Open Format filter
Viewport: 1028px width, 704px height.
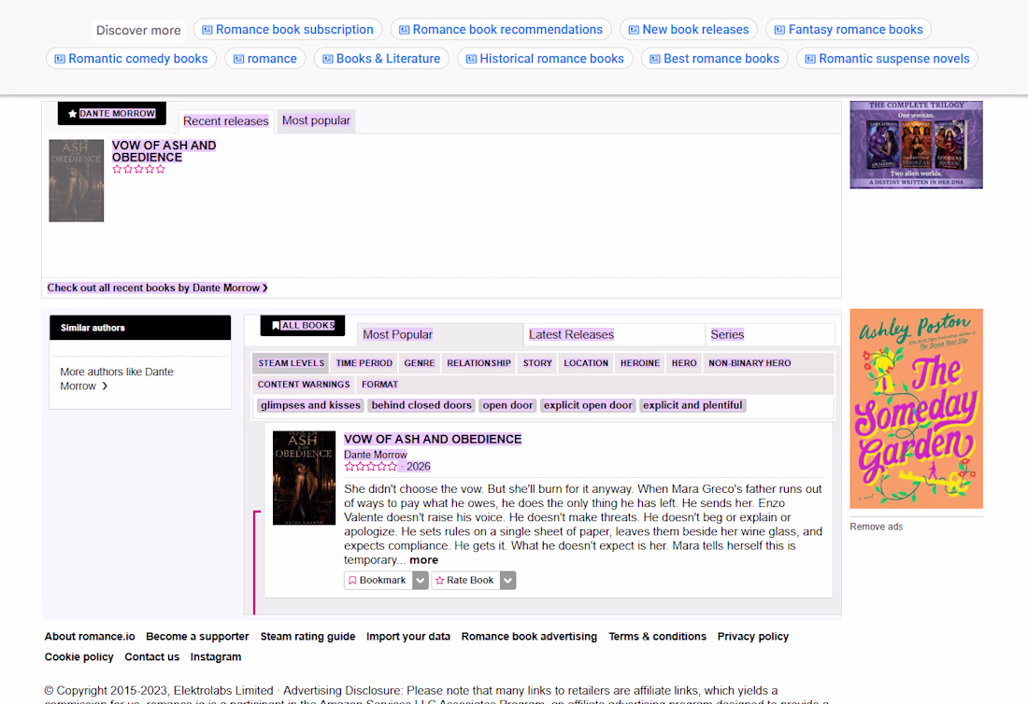(379, 385)
